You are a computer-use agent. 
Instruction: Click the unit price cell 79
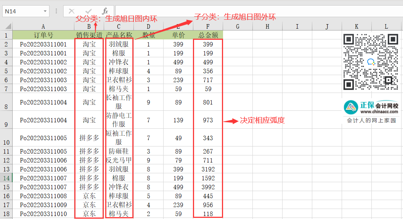click(178, 160)
